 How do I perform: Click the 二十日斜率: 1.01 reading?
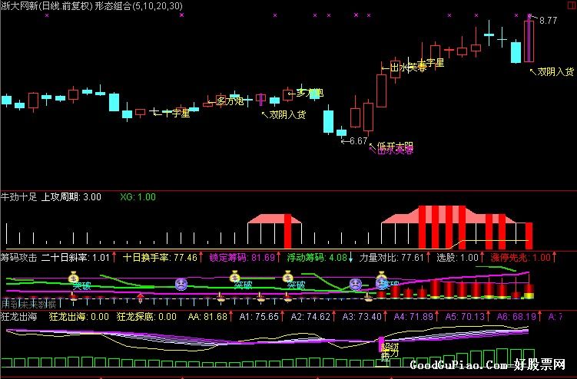click(x=76, y=258)
